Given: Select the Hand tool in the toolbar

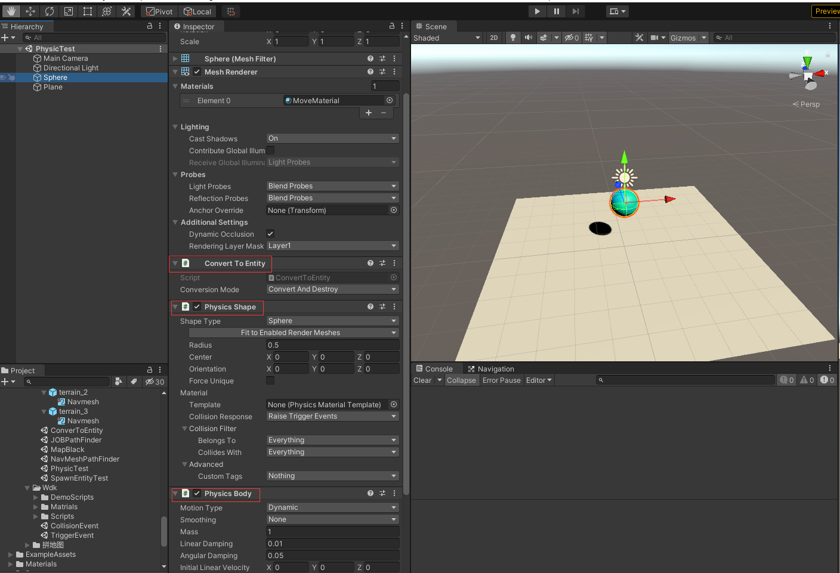Looking at the screenshot, I should pos(11,11).
